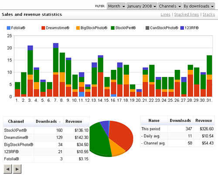Screen dimensions: 218x176
Task: Click the day 7 stacked bar
Action: coord(56,70)
